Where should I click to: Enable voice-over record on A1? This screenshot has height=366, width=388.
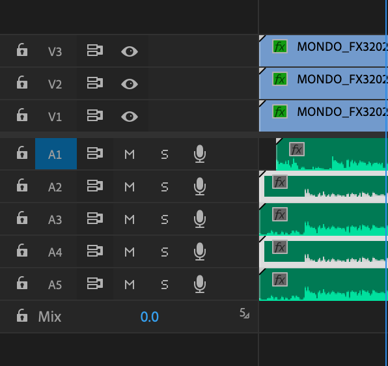(x=199, y=154)
